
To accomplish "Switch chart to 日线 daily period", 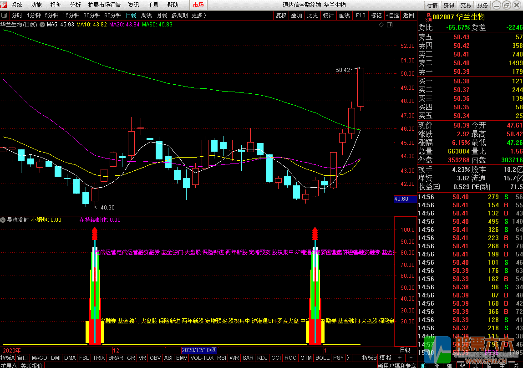I will (131, 15).
